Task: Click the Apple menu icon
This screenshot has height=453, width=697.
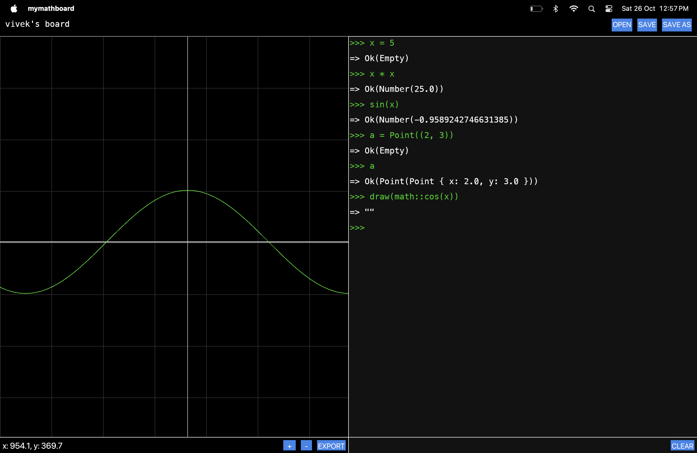Action: 14,9
